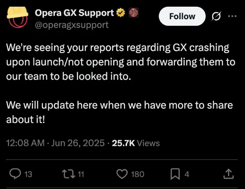Like the tweet with the heart icon
The height and width of the screenshot is (189, 245).
click(x=122, y=174)
